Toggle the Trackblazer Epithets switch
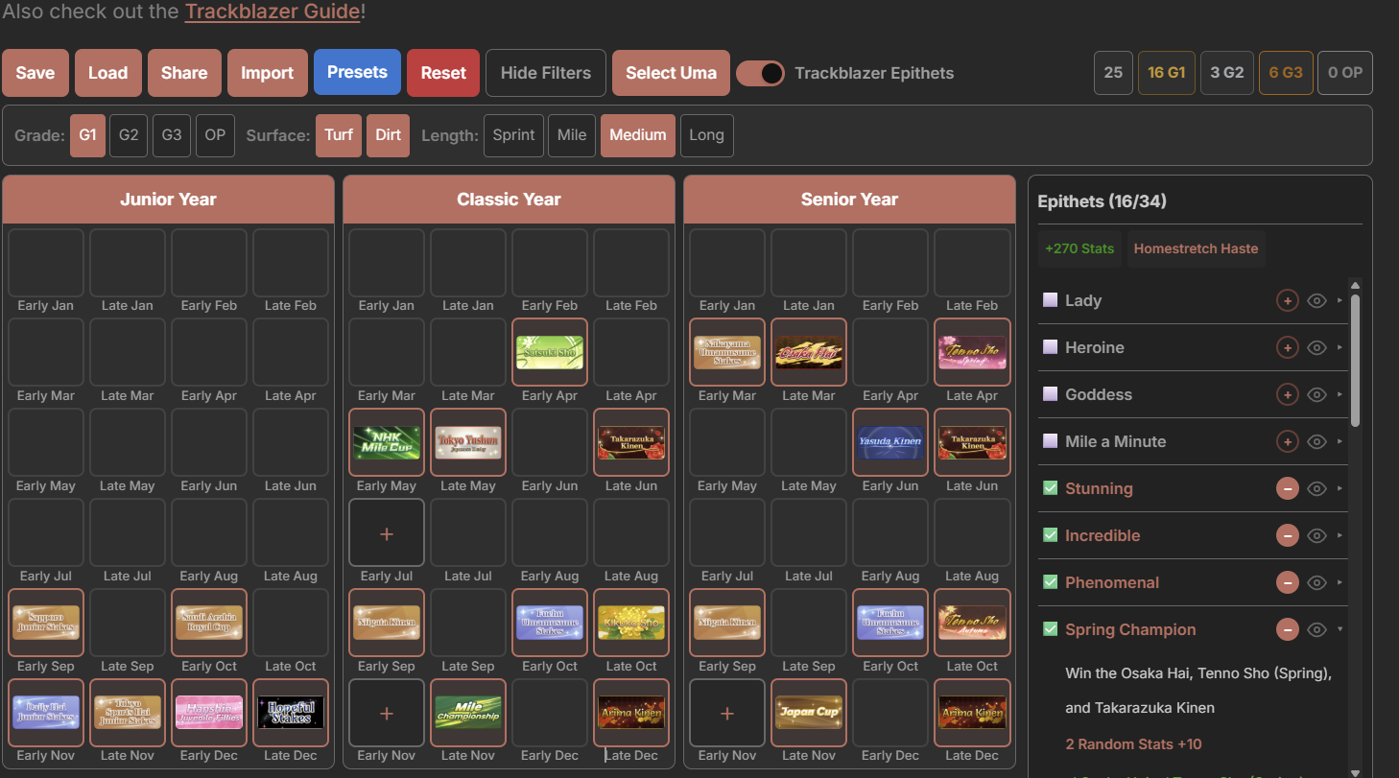The image size is (1399, 778). (760, 73)
